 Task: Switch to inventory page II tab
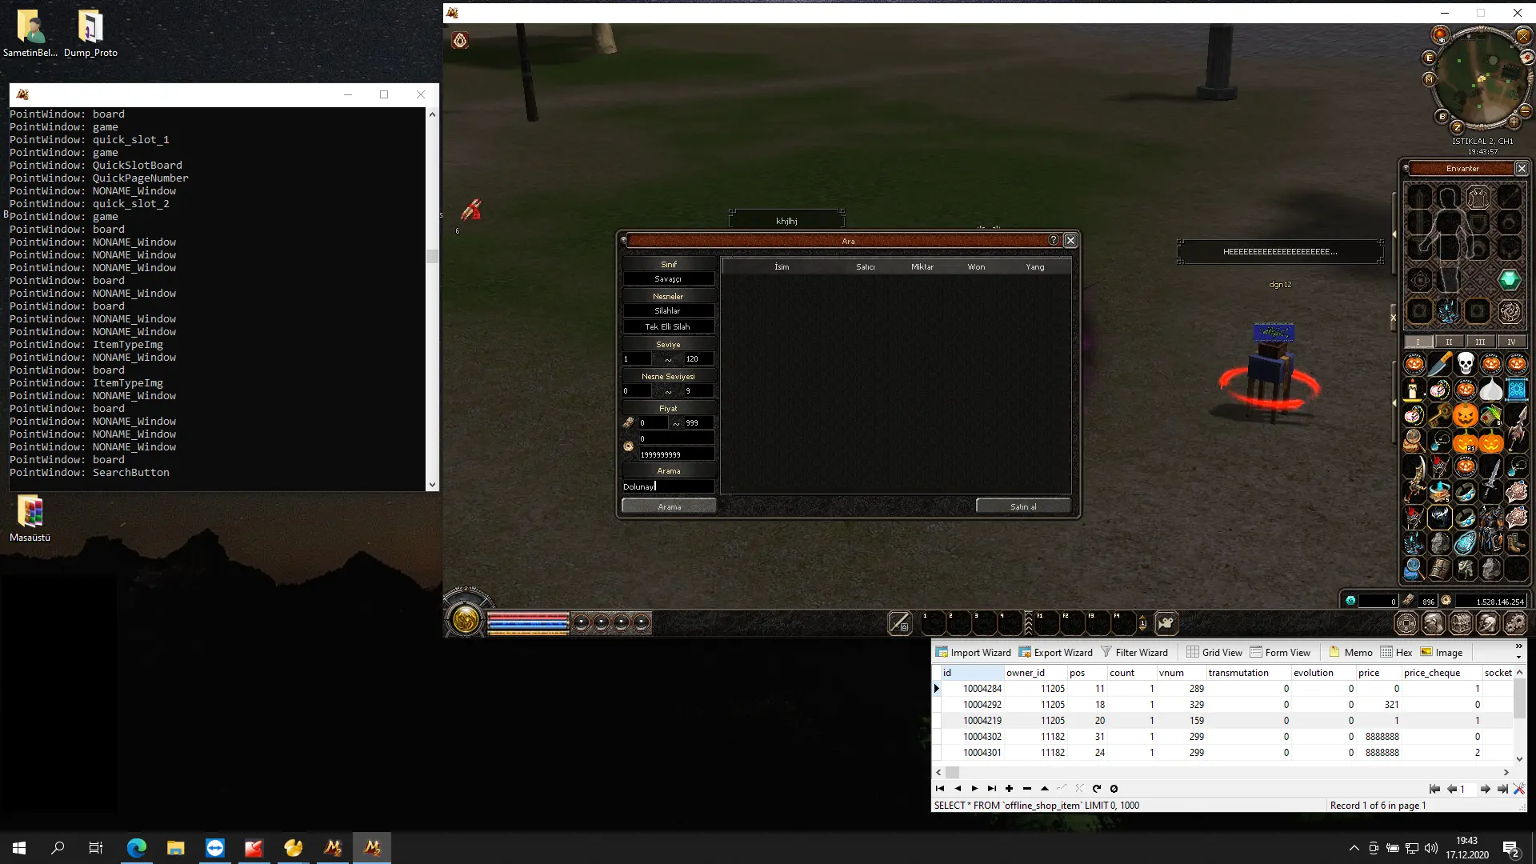click(1449, 342)
